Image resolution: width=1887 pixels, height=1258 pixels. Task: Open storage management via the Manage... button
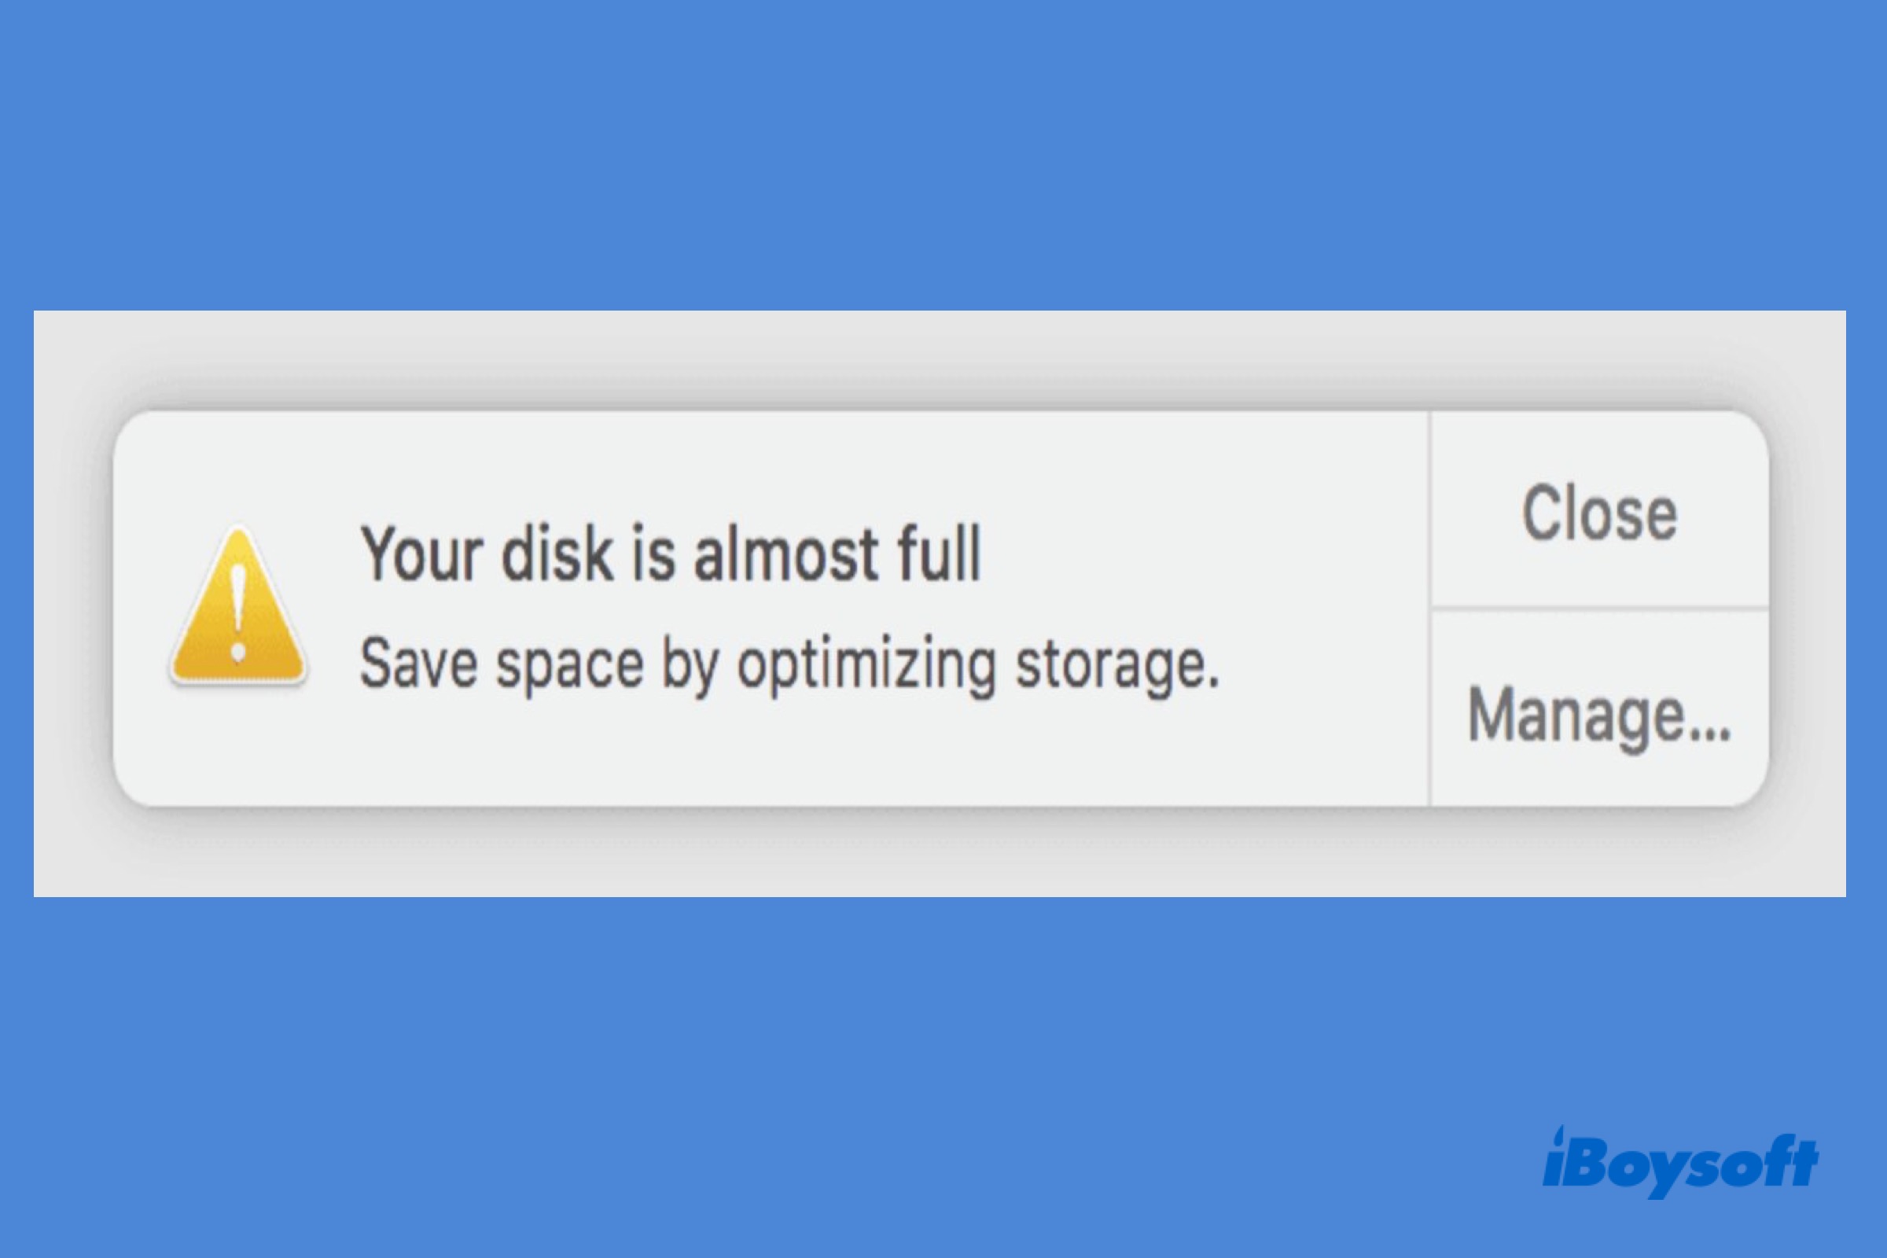pyautogui.click(x=1599, y=714)
